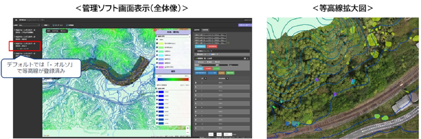Click the Prev pagination button
421x139 pixels.
(211, 134)
